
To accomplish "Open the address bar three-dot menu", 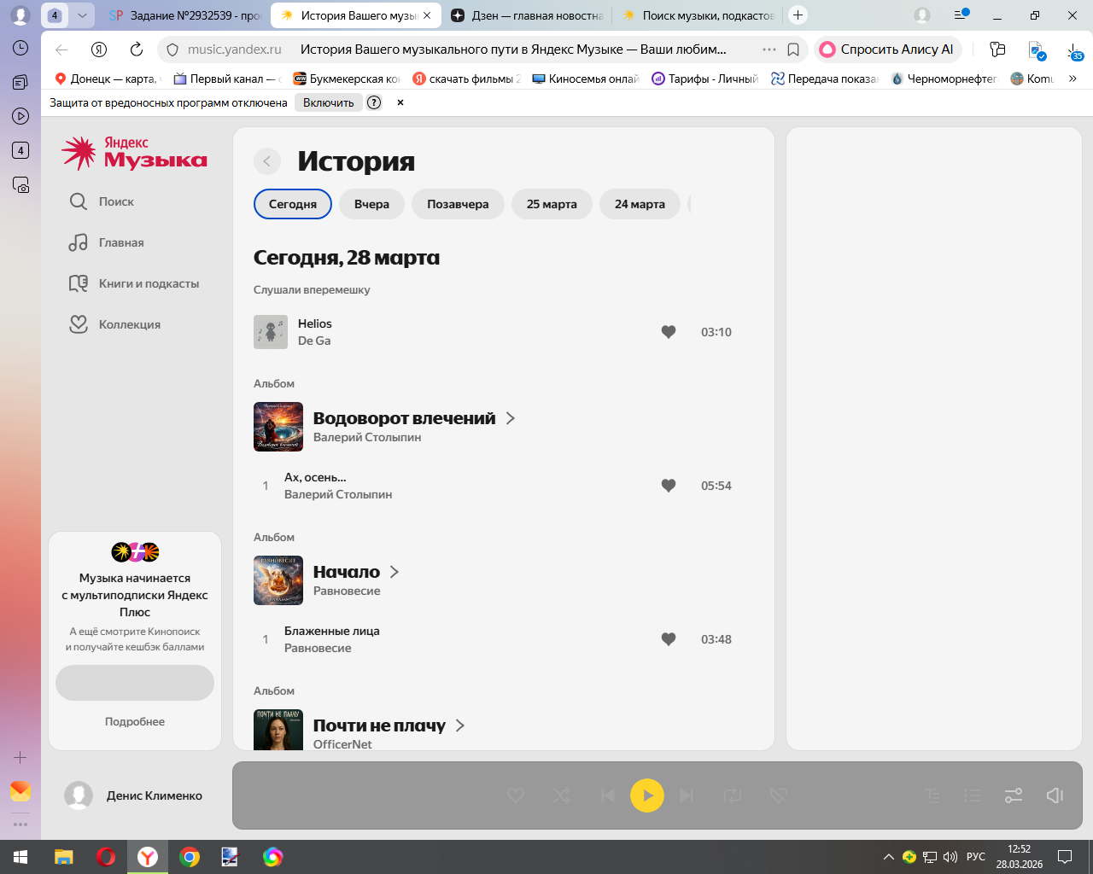I will [x=769, y=50].
